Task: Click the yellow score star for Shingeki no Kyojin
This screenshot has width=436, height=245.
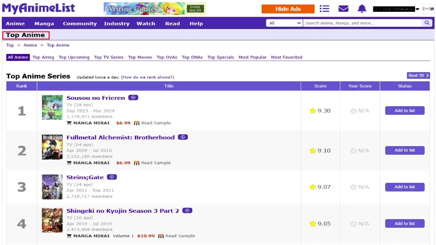Action: click(312, 224)
